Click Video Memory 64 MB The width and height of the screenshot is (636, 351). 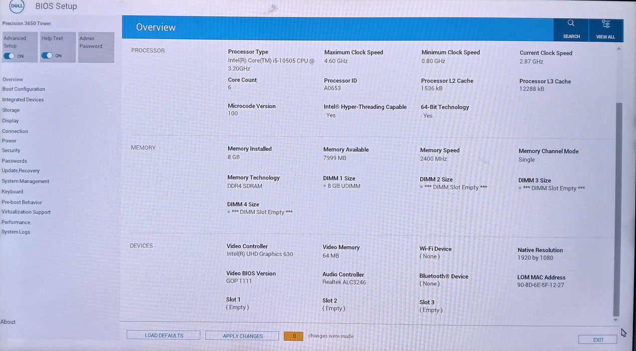(331, 256)
